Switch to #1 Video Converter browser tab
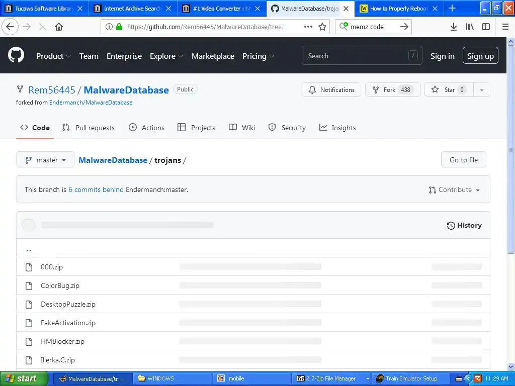The height and width of the screenshot is (386, 515). (x=221, y=8)
